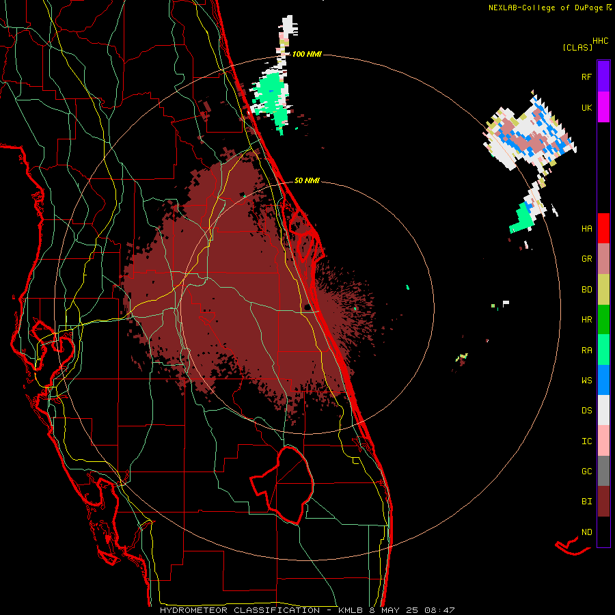Click the 'BI' legend label
This screenshot has height=615, width=615.
click(x=586, y=502)
